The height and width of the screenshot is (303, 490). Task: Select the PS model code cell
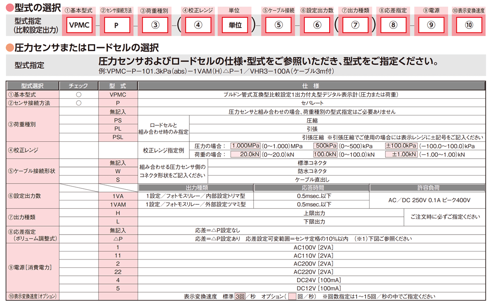118,120
